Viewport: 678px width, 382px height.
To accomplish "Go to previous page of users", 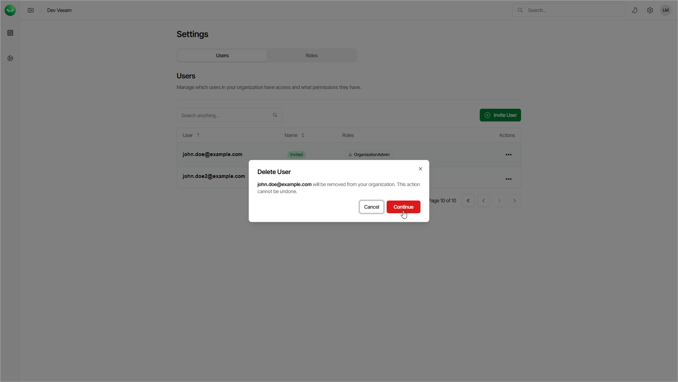I will click(x=484, y=201).
